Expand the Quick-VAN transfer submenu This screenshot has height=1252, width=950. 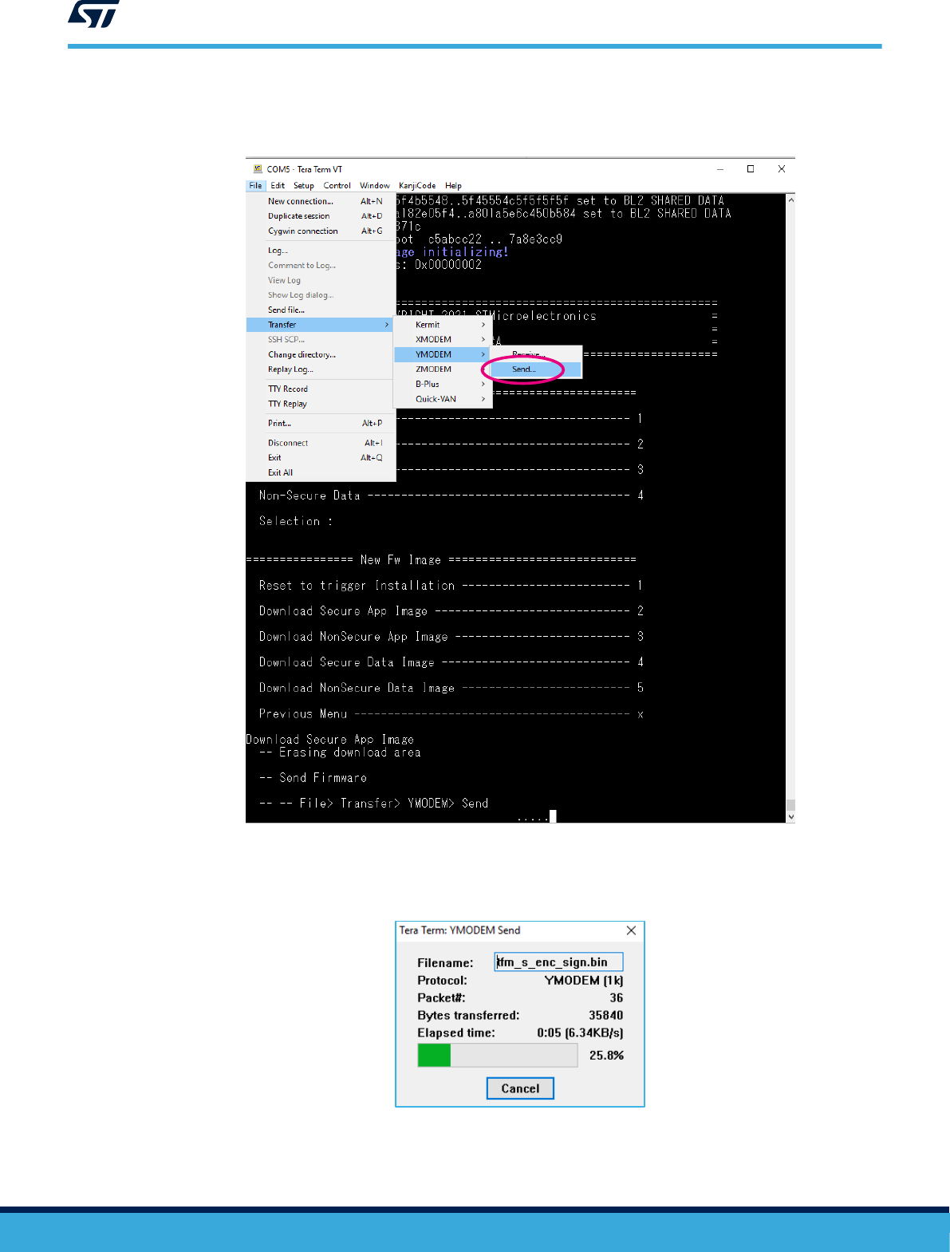point(443,399)
